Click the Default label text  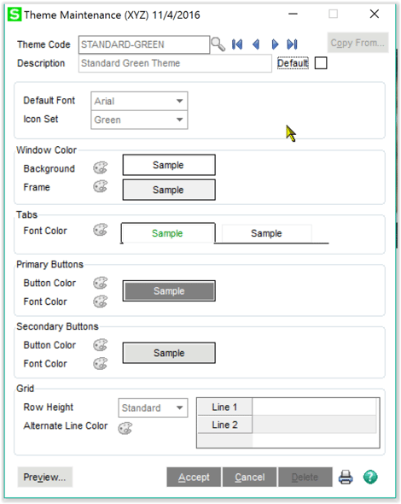pos(293,63)
